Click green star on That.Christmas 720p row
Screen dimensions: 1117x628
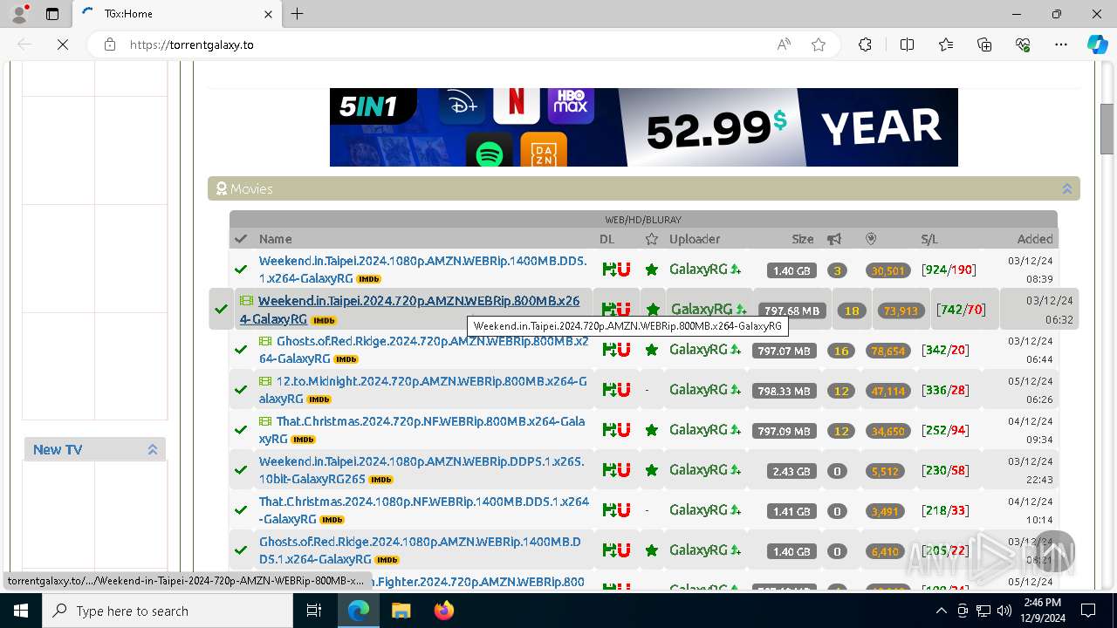pos(651,430)
